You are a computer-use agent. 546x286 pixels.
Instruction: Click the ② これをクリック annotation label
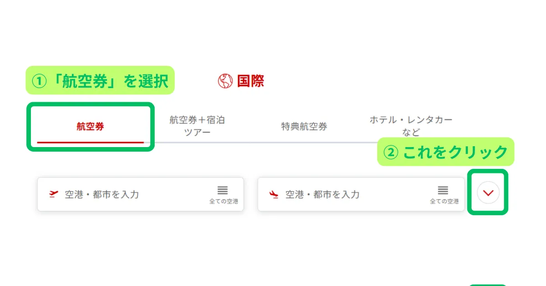pos(445,152)
